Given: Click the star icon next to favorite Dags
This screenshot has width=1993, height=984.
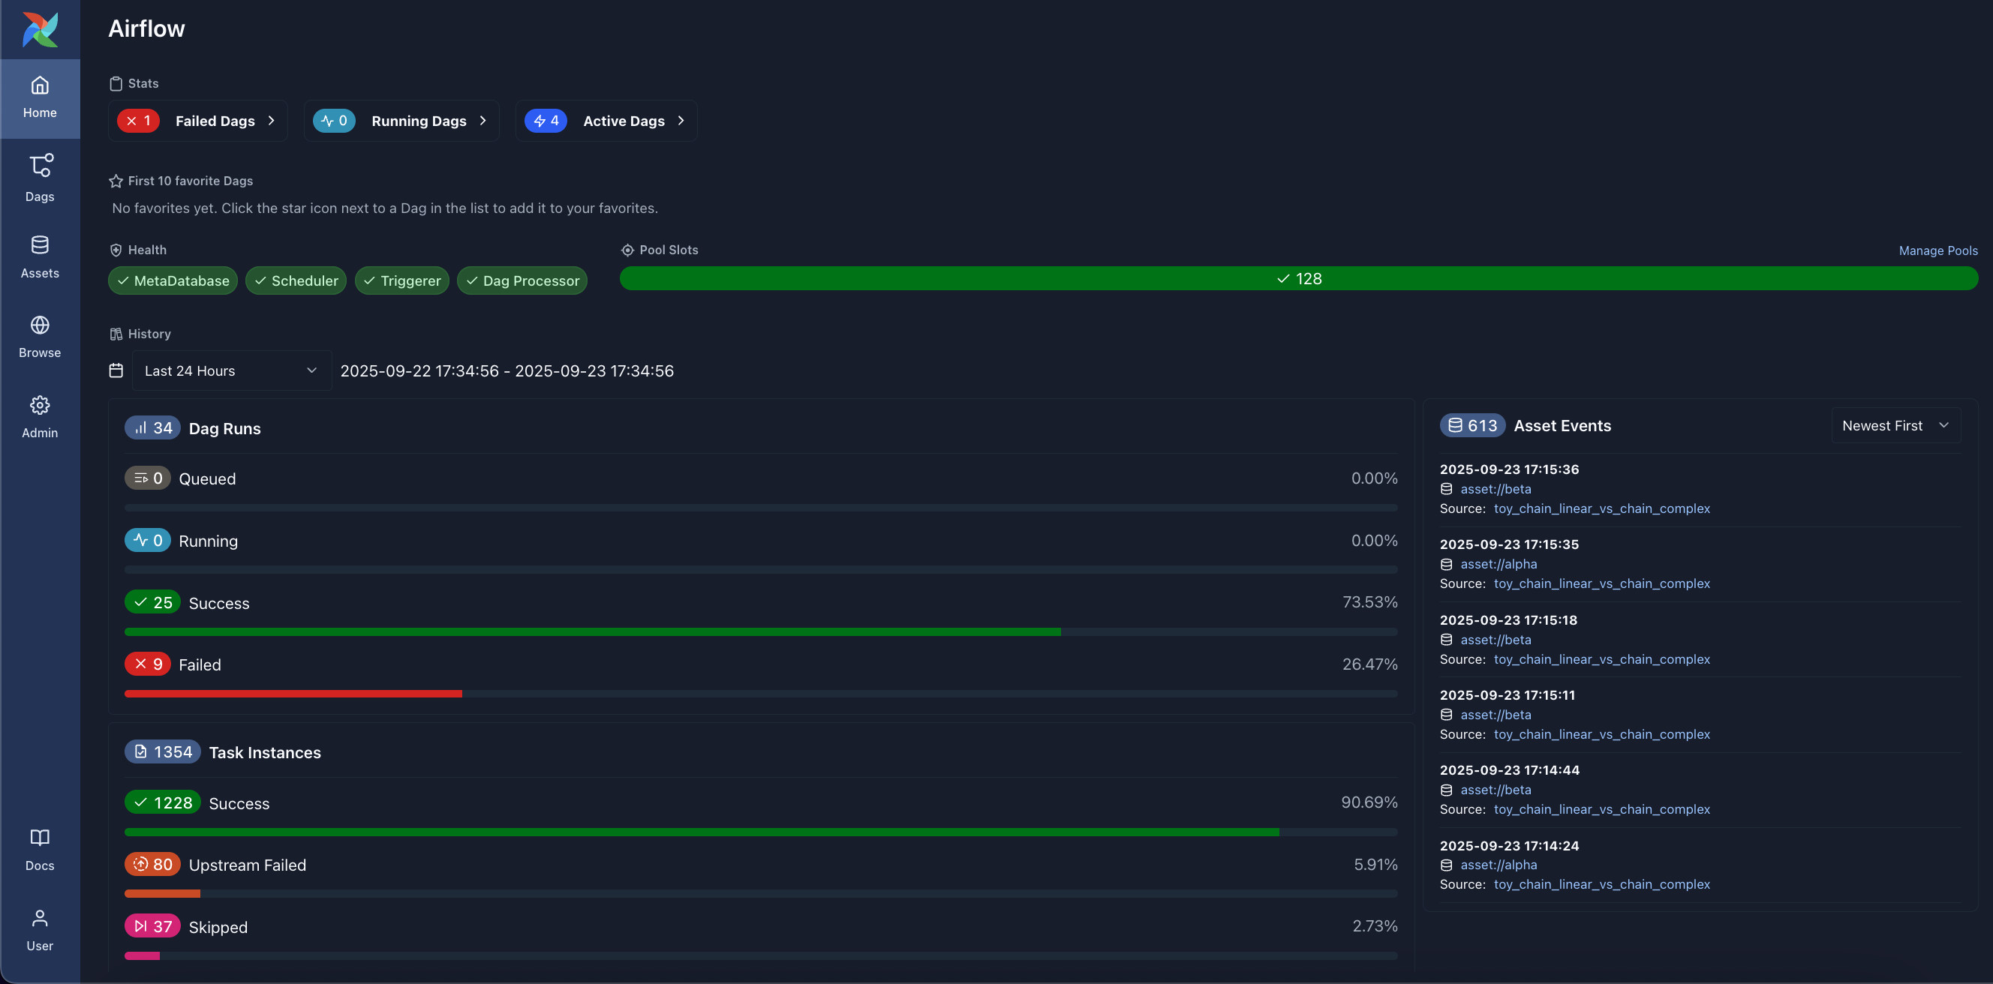Looking at the screenshot, I should click(x=116, y=181).
